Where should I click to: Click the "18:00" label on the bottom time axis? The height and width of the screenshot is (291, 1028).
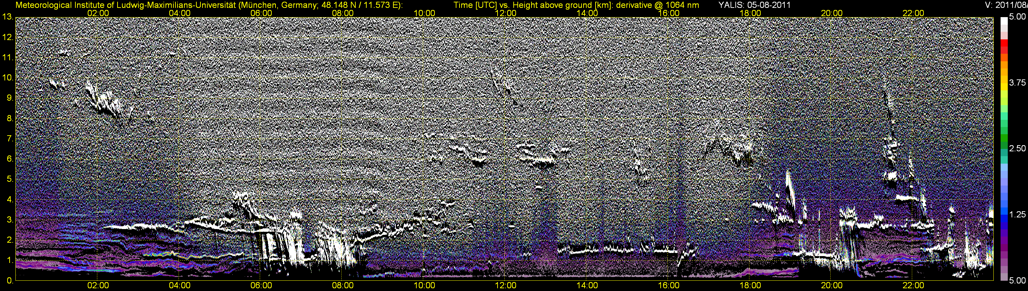[750, 286]
